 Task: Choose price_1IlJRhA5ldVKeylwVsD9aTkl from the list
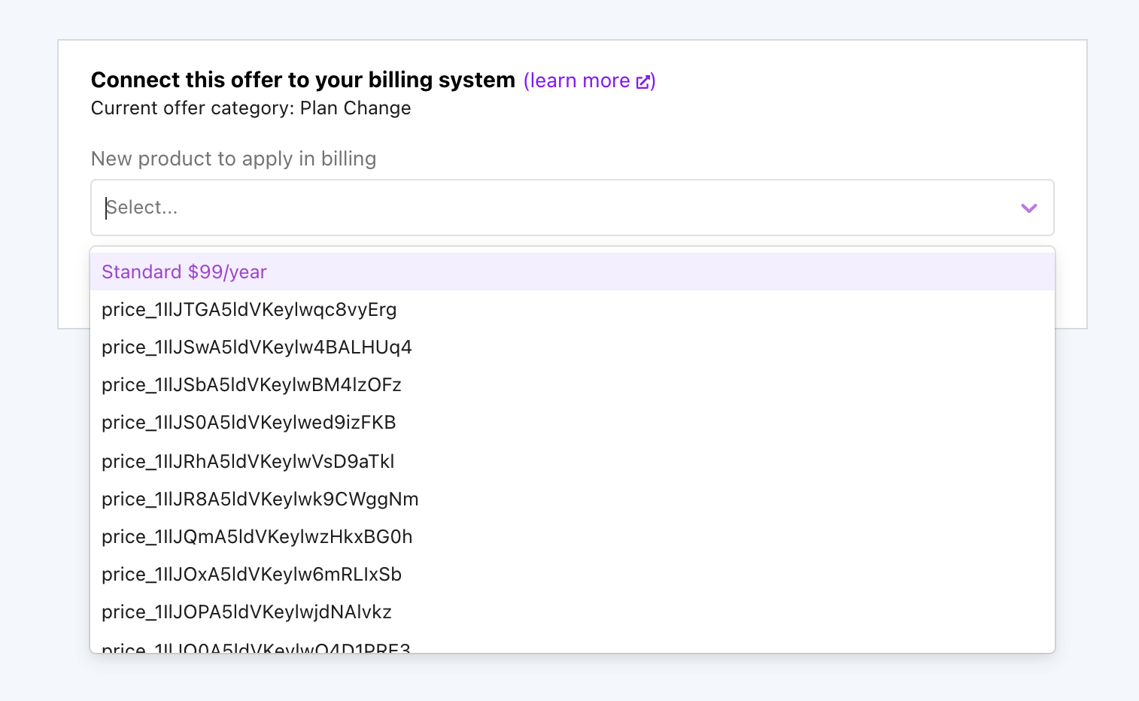[x=248, y=461]
